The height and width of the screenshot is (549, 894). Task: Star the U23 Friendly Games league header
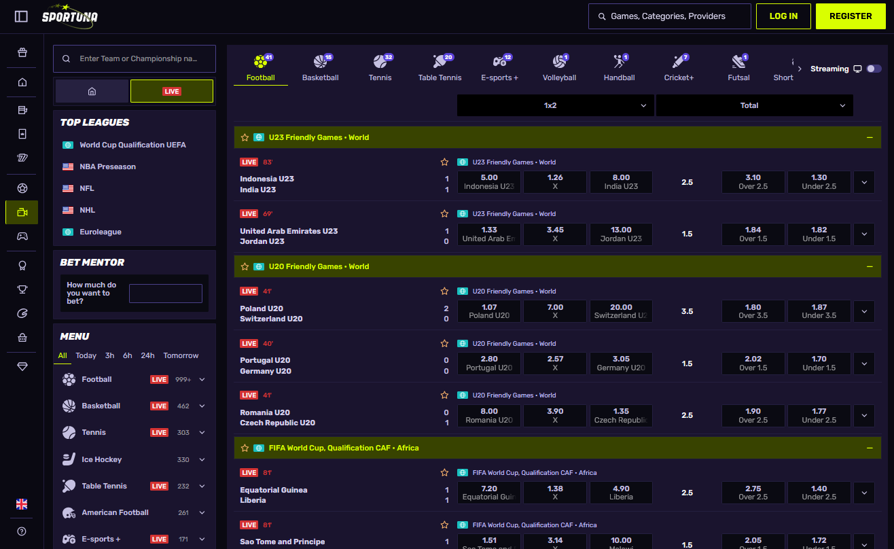tap(245, 137)
